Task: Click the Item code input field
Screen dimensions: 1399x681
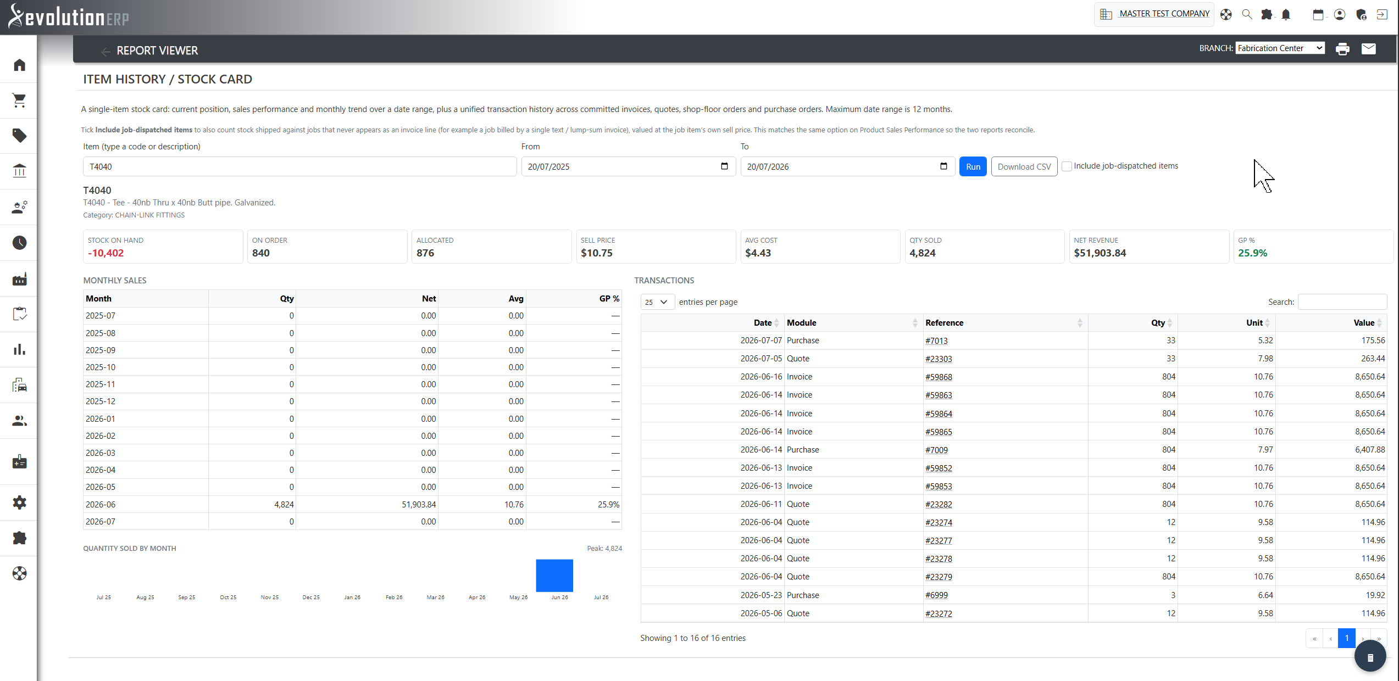Action: coord(299,166)
